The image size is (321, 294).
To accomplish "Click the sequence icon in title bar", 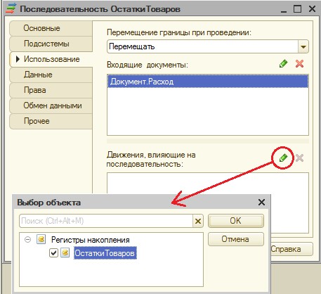I will click(11, 8).
